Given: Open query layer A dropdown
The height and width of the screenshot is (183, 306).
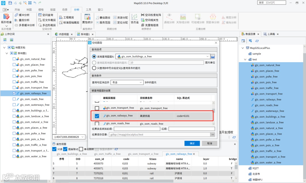Looking at the screenshot, I should pyautogui.click(x=207, y=57).
